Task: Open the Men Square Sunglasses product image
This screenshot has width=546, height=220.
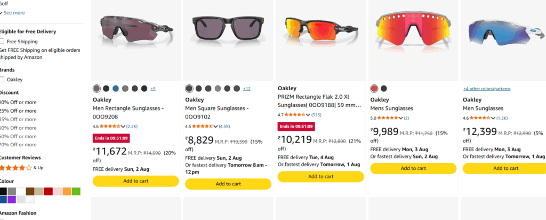Action: point(228,41)
